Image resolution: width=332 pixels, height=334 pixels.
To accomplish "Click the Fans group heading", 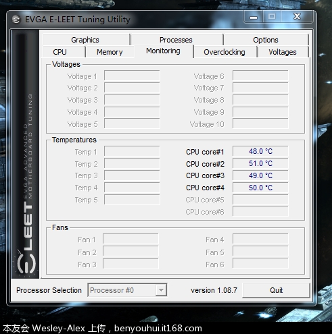I will 60,227.
